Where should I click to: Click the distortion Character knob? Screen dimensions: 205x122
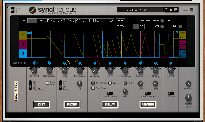coord(49,70)
